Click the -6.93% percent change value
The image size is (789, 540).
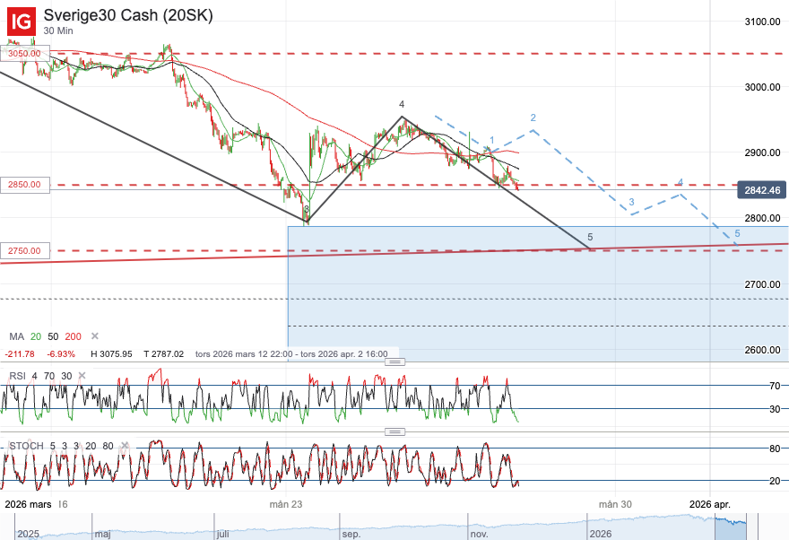click(x=61, y=353)
